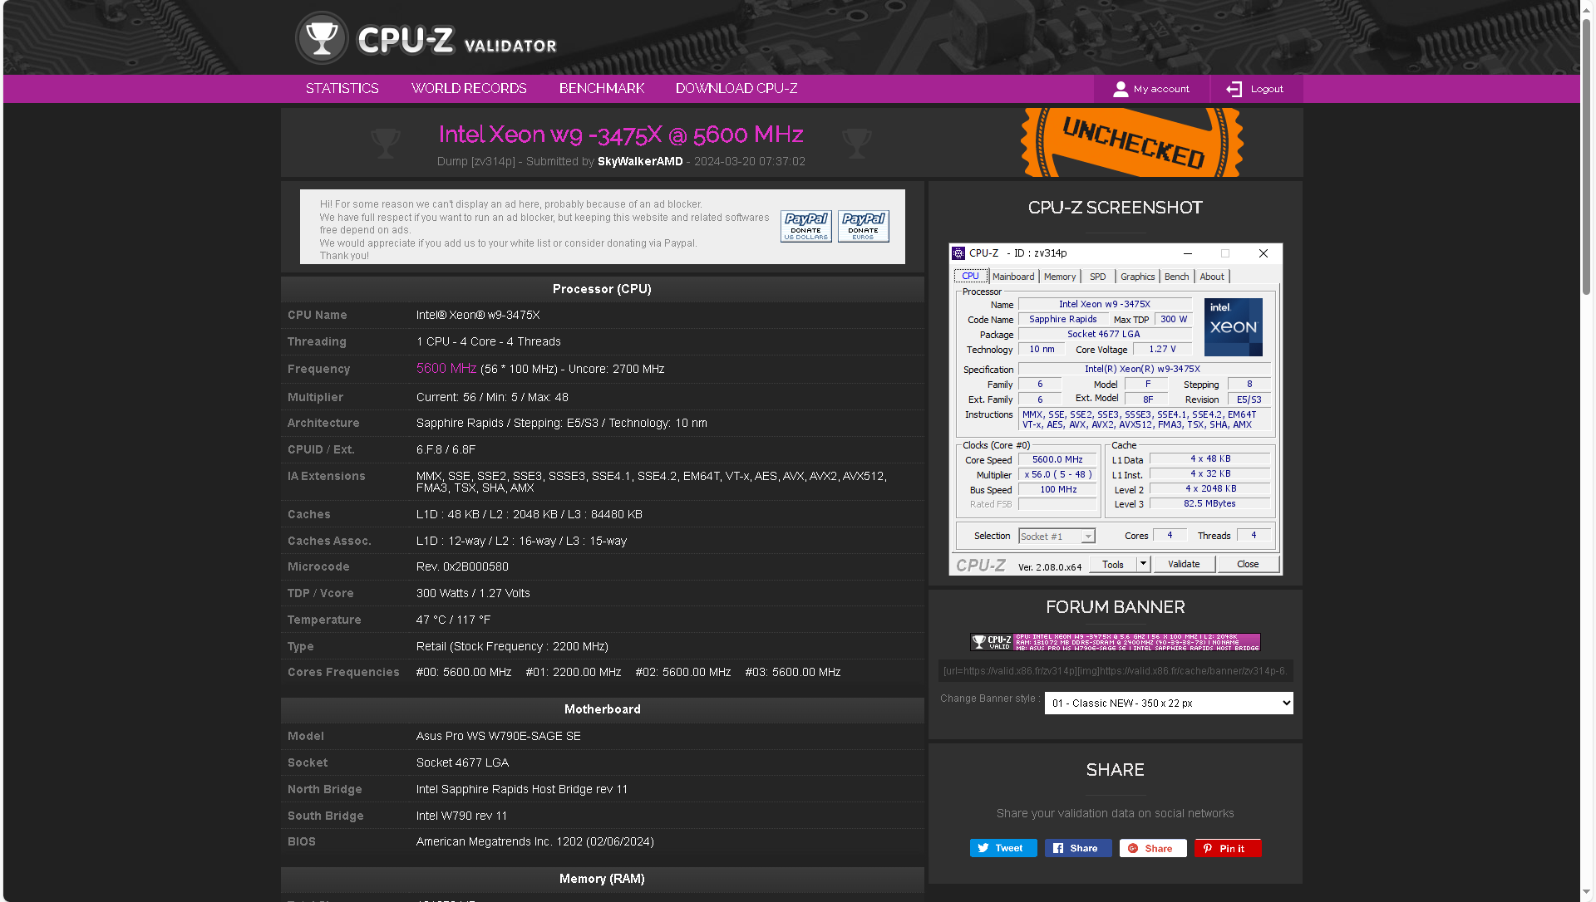Open the STATISTICS menu

[342, 88]
